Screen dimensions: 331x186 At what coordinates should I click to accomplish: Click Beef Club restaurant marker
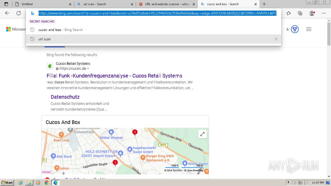tap(61, 134)
